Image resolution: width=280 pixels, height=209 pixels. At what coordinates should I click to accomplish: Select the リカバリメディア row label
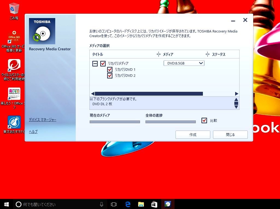118,63
